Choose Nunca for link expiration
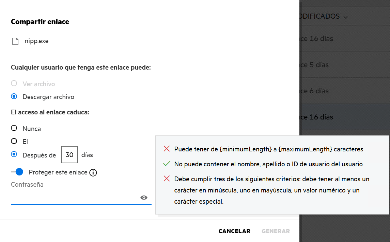390x242 pixels. tap(14, 128)
